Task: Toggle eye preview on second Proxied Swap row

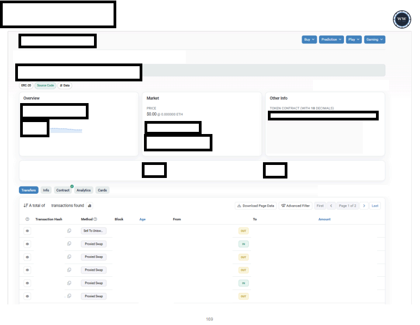Action: pyautogui.click(x=27, y=257)
